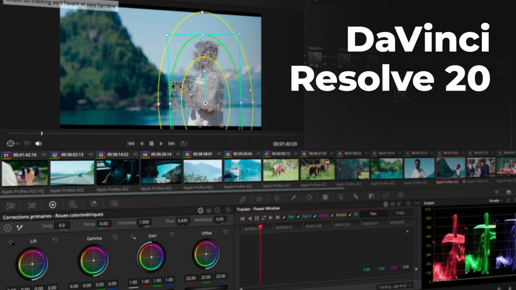Uncheck the 3D tracking checkbox
Image resolution: width=516 pixels, height=290 pixels.
click(350, 215)
